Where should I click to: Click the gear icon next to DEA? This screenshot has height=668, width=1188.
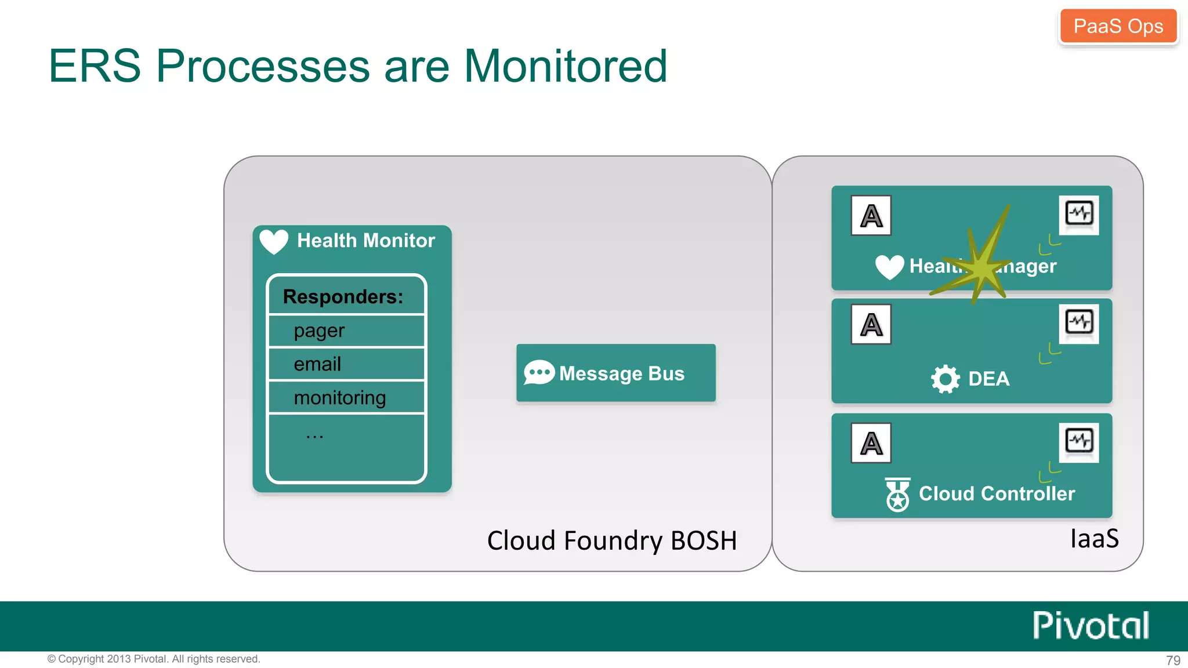tap(946, 379)
